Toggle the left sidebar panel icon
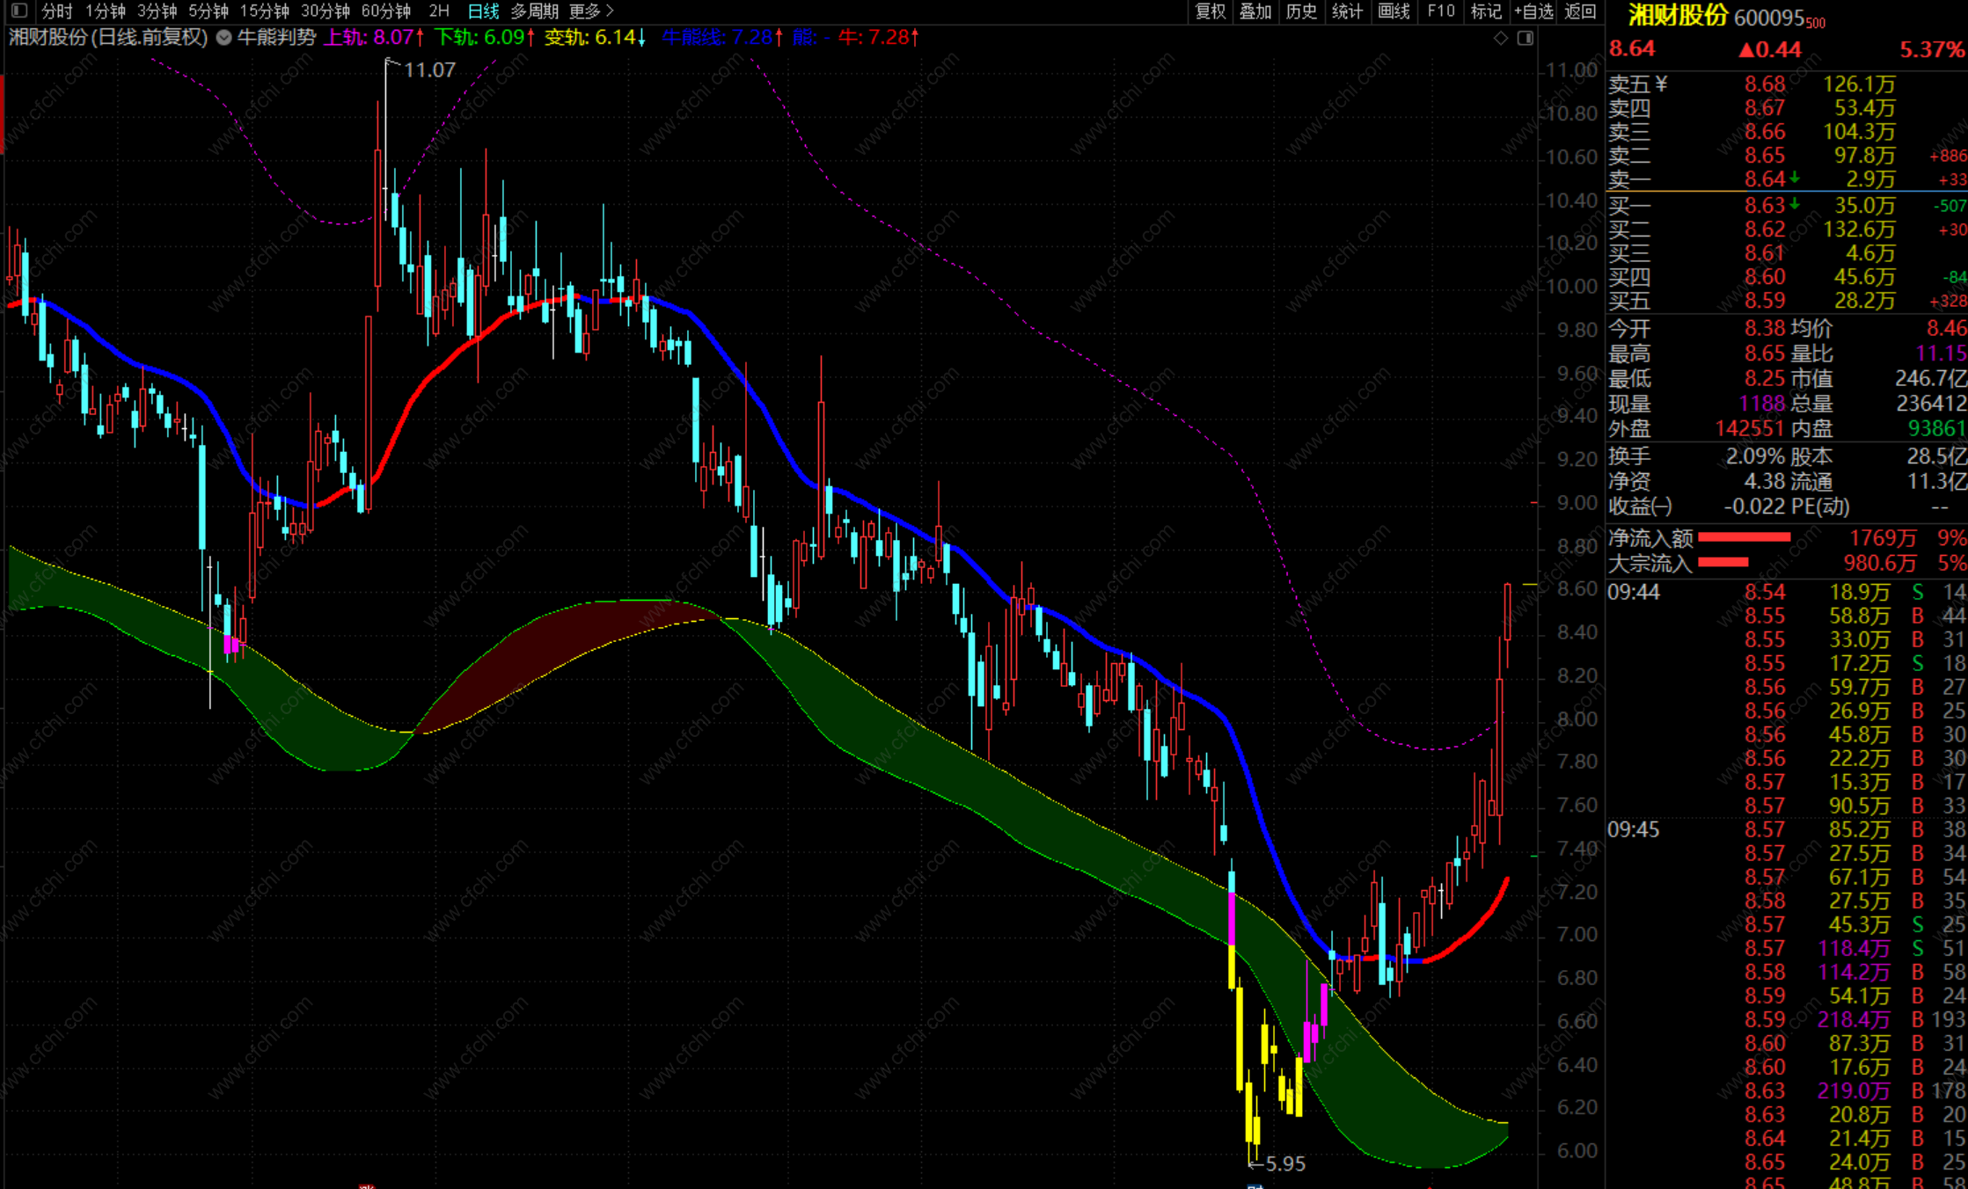 click(x=19, y=11)
